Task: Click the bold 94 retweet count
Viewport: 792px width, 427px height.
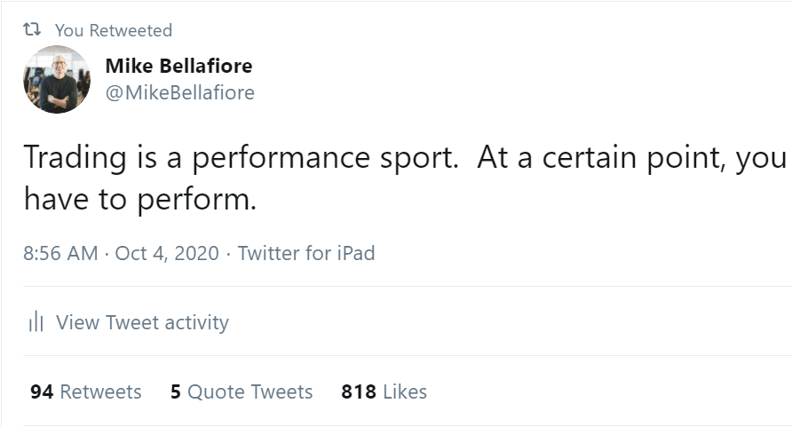Action: click(x=42, y=391)
